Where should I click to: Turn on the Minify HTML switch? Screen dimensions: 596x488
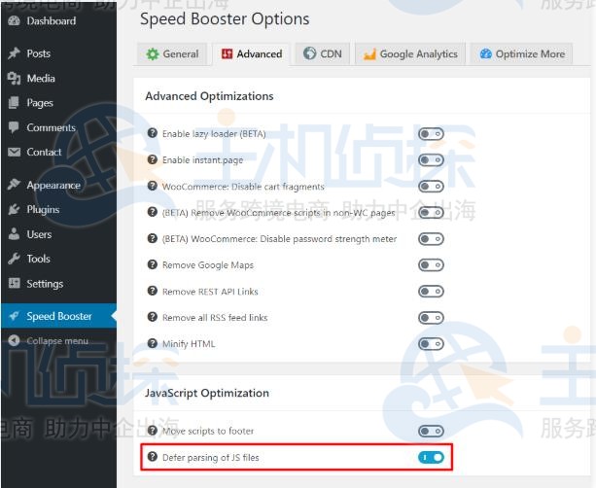pyautogui.click(x=431, y=343)
